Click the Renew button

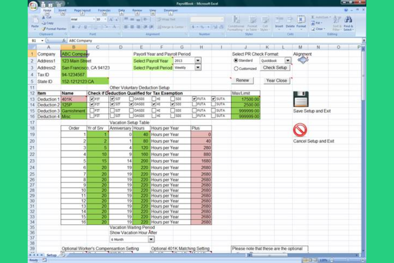(x=242, y=80)
